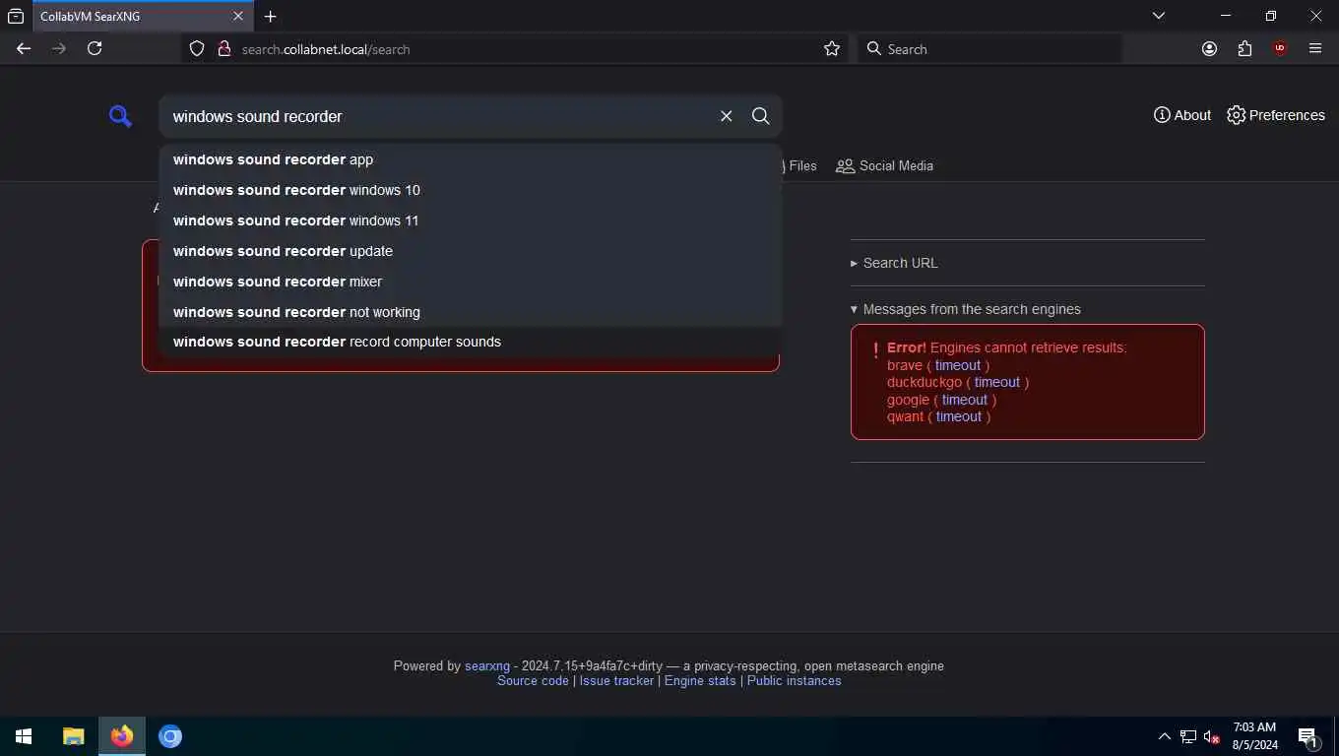1339x756 pixels.
Task: Open the Engine stats link
Action: [x=700, y=681]
